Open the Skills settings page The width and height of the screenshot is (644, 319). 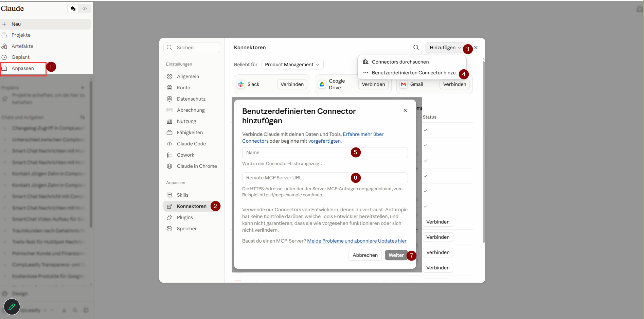[192, 195]
